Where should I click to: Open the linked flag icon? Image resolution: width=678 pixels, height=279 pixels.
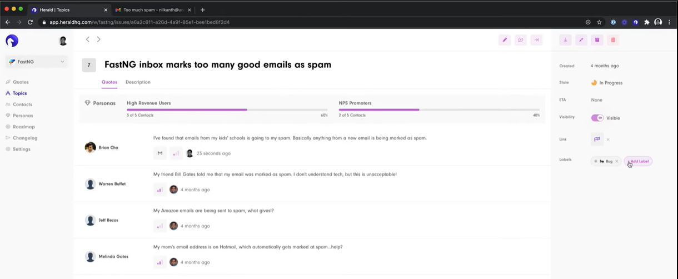pyautogui.click(x=597, y=139)
